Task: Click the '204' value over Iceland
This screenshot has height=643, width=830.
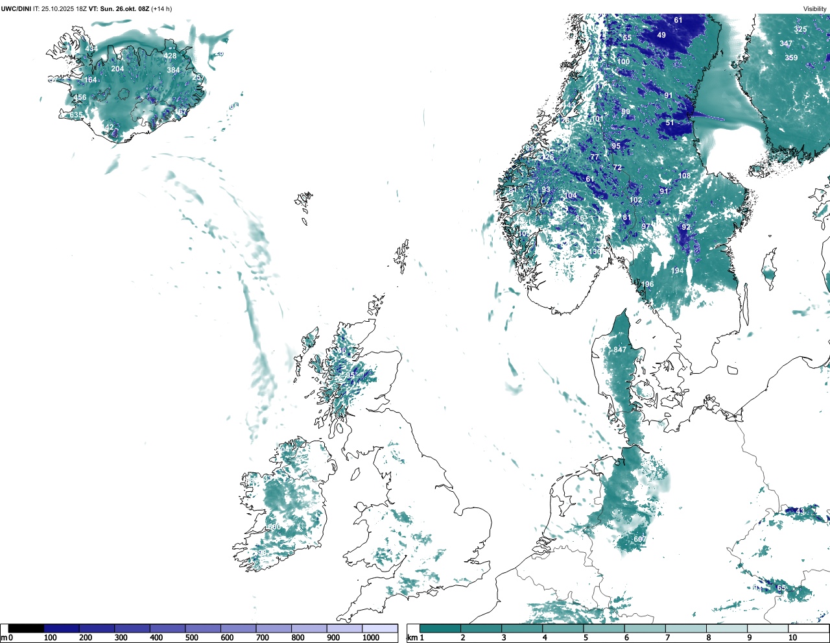Action: pos(117,69)
